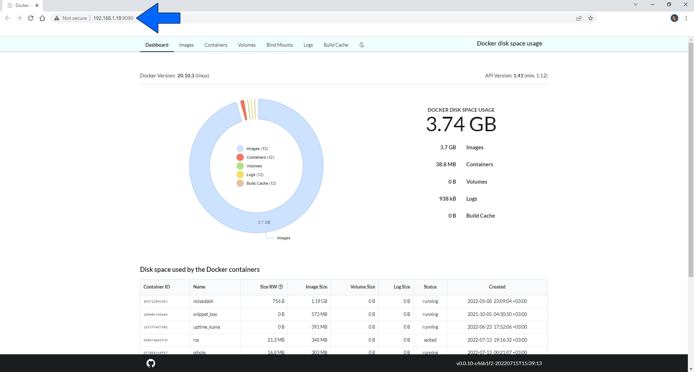Click container ID 2d6e0cc4bee6
694x372 pixels.
click(156, 315)
